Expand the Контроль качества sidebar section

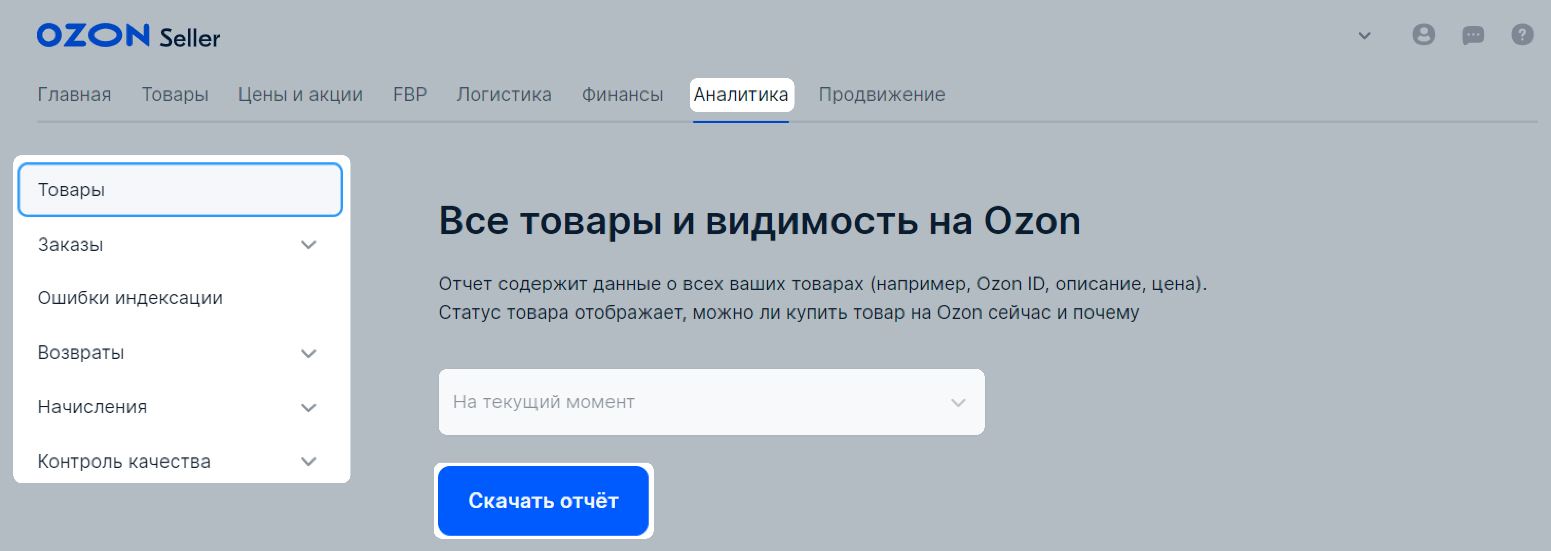point(308,461)
